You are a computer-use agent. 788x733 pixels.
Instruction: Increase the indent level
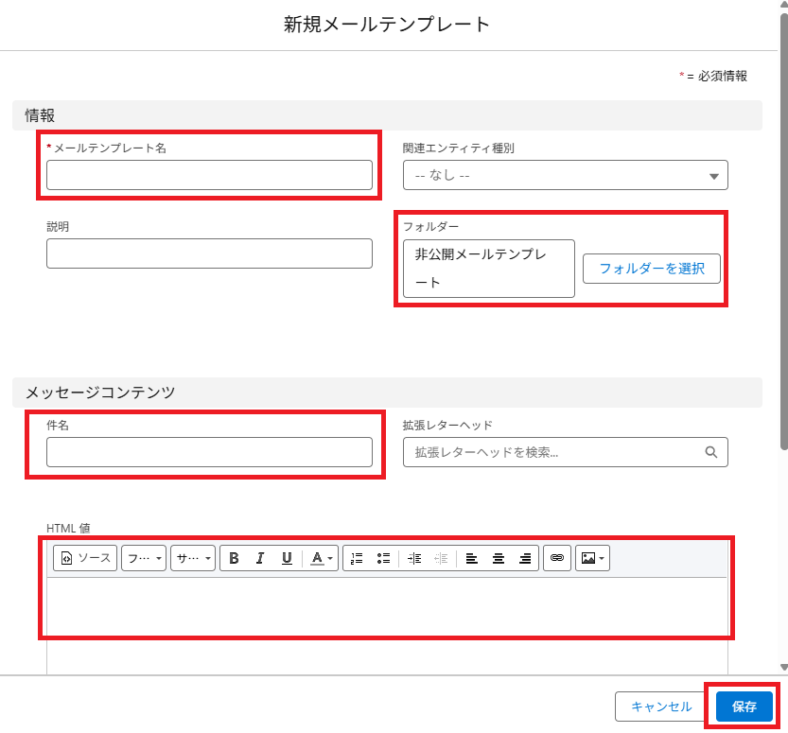pos(414,558)
